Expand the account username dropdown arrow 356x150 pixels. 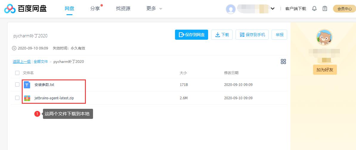point(273,9)
